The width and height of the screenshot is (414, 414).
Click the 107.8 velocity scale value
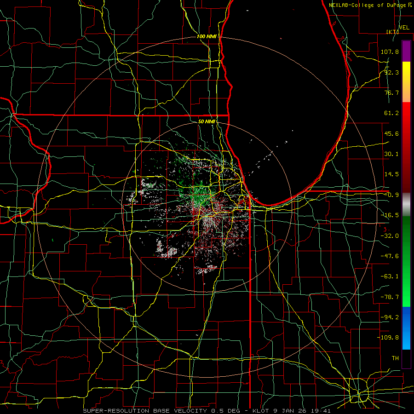tap(390, 52)
